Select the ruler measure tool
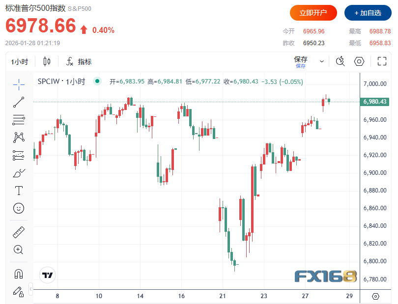398x304 pixels. (x=19, y=232)
